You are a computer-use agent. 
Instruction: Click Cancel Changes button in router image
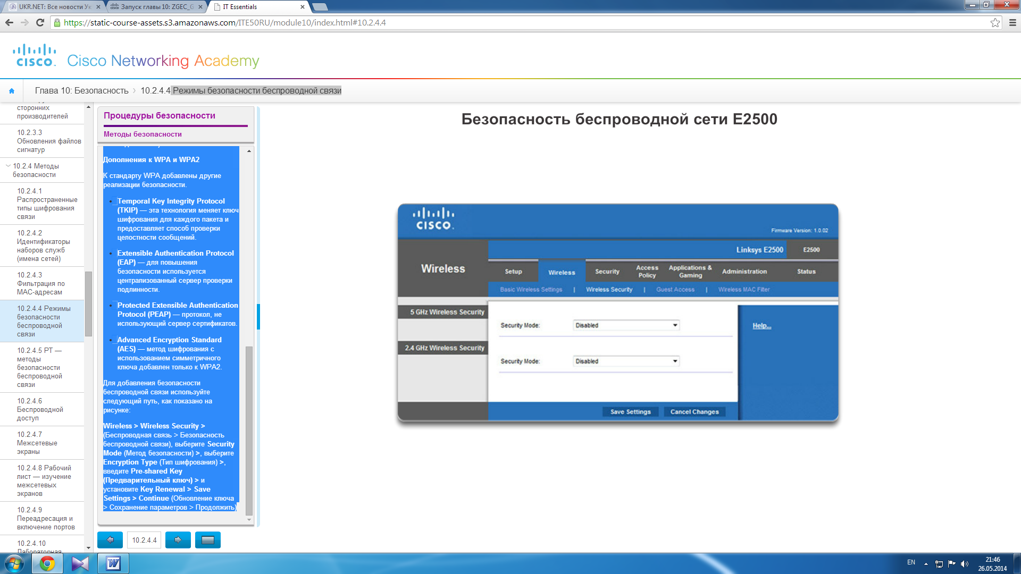(694, 412)
